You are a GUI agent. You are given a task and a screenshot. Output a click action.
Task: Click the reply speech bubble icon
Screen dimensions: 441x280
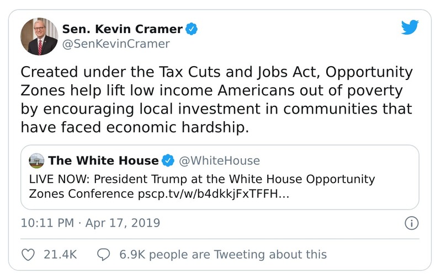point(104,254)
